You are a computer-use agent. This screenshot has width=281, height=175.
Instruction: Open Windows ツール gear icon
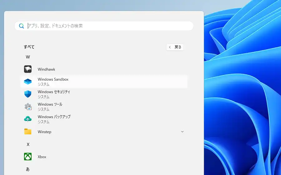28,107
